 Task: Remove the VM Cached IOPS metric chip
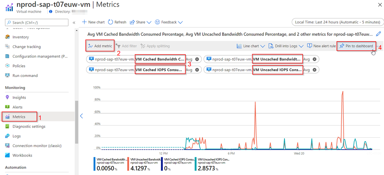point(197,70)
